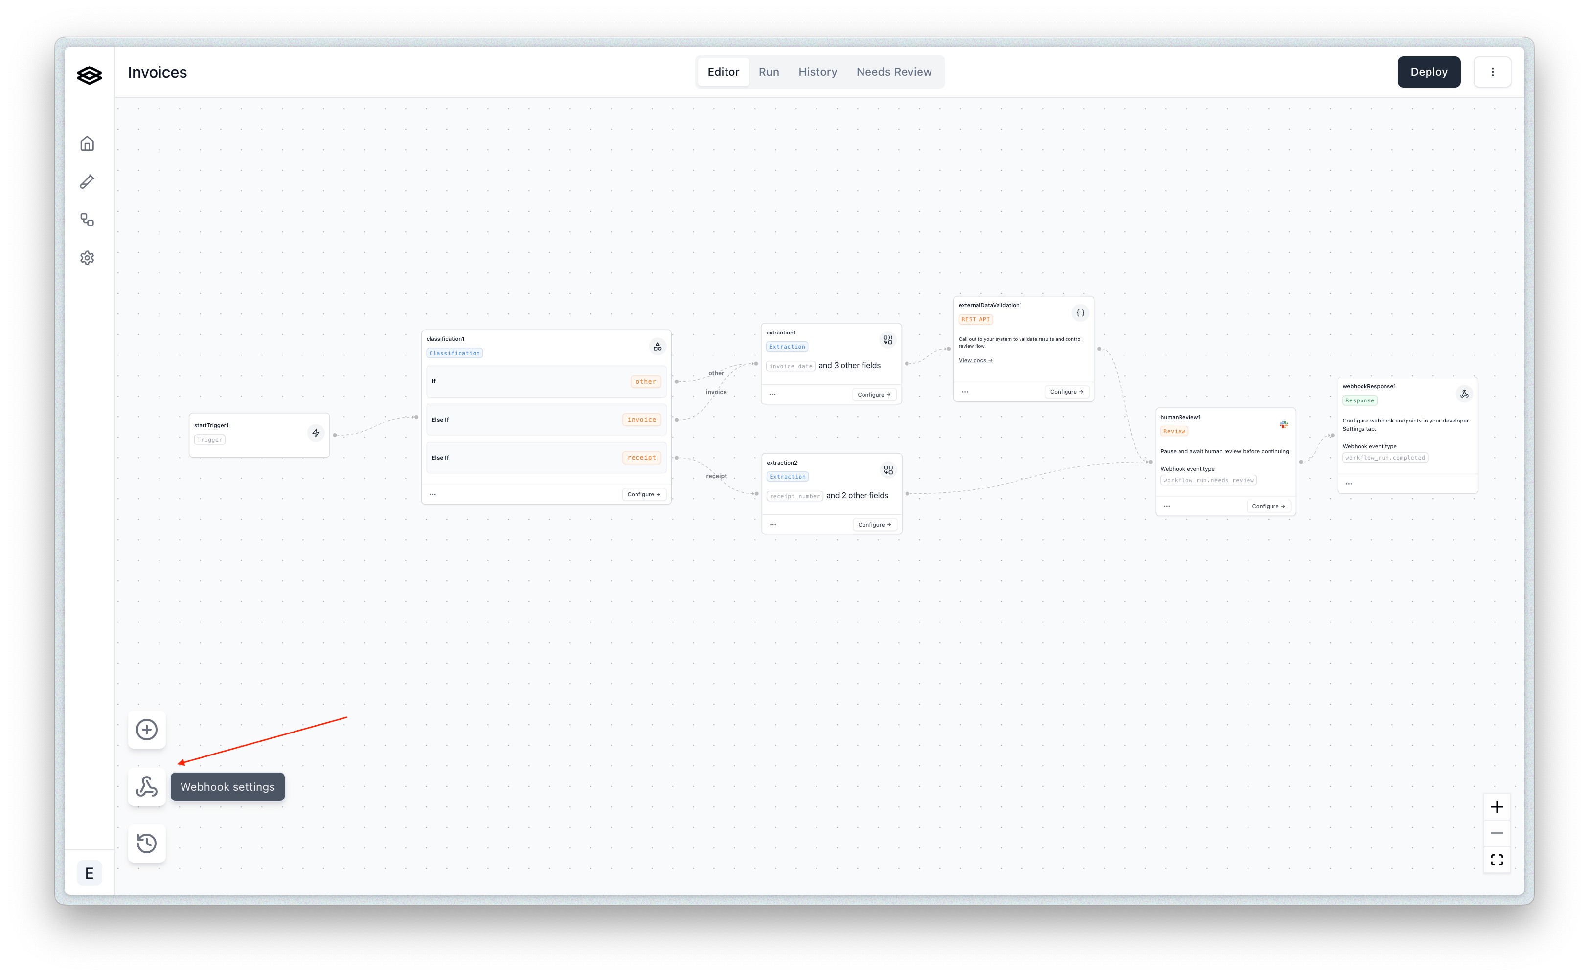Switch to the Needs Review tab
The height and width of the screenshot is (977, 1589).
point(893,72)
